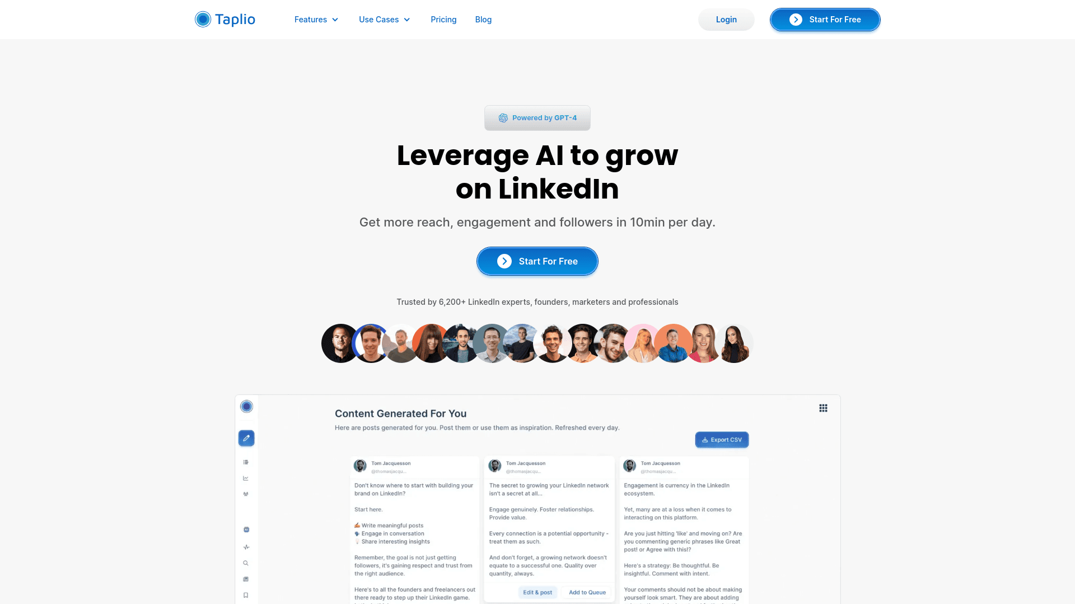Click the connector/network icon in sidebar

[246, 494]
